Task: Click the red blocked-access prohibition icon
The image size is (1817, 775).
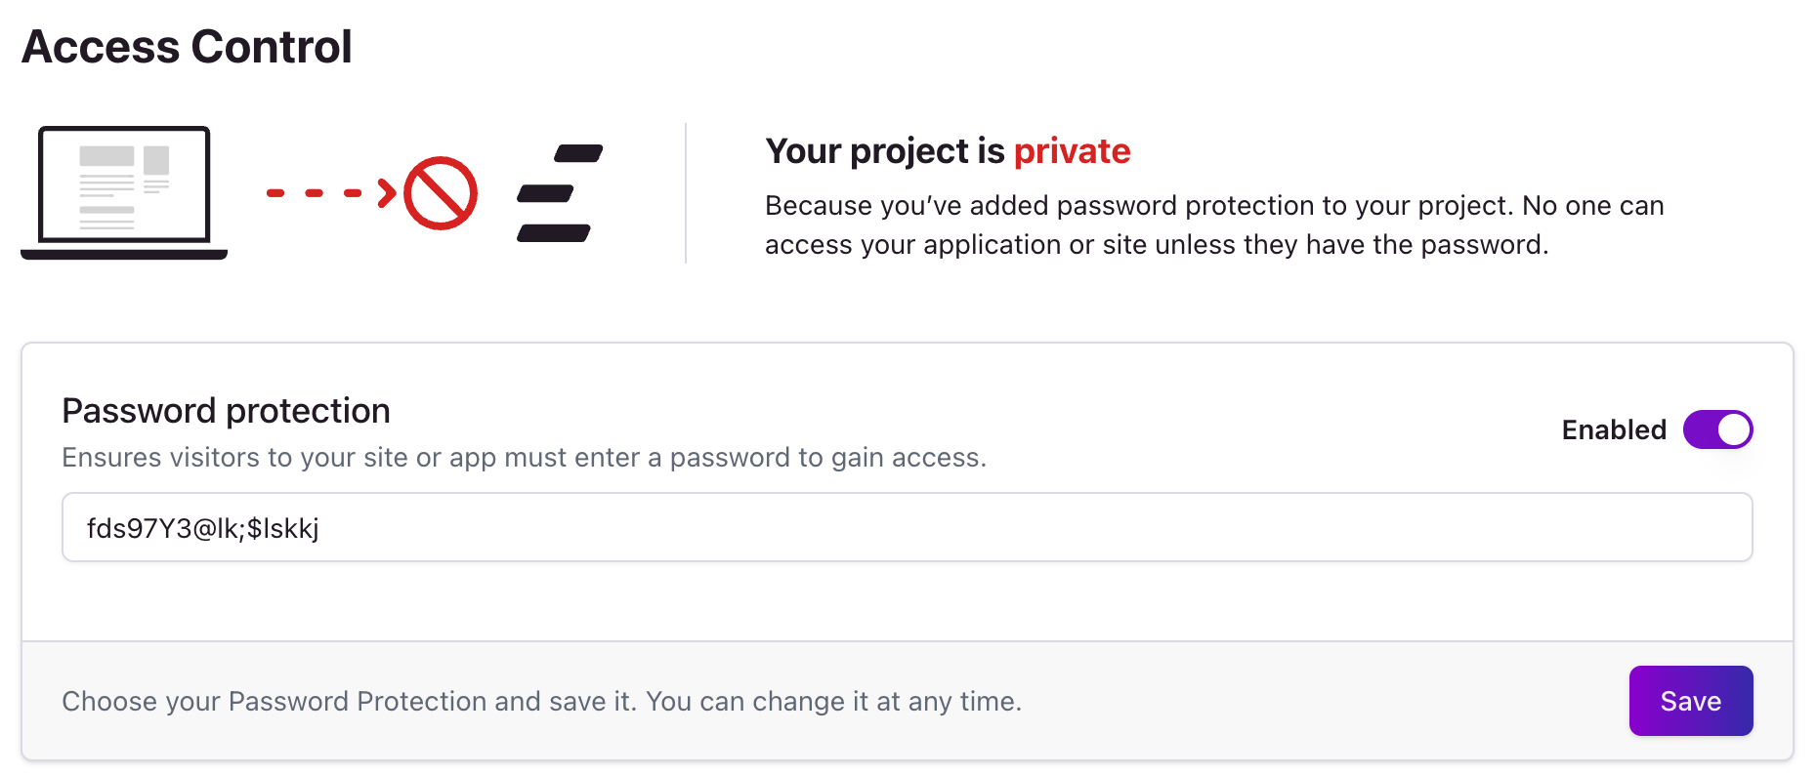Action: pyautogui.click(x=442, y=192)
